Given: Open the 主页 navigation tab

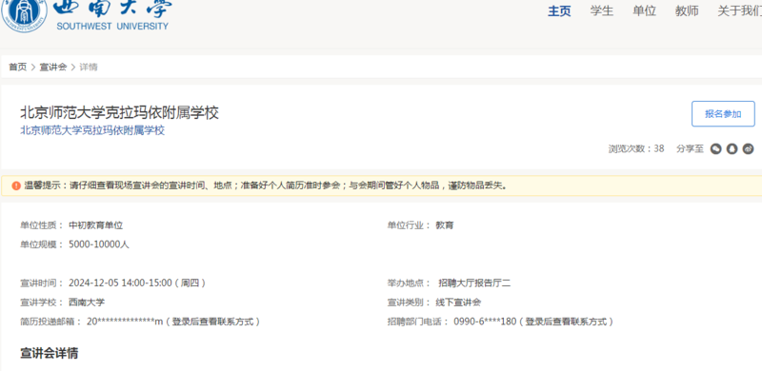Looking at the screenshot, I should 559,11.
